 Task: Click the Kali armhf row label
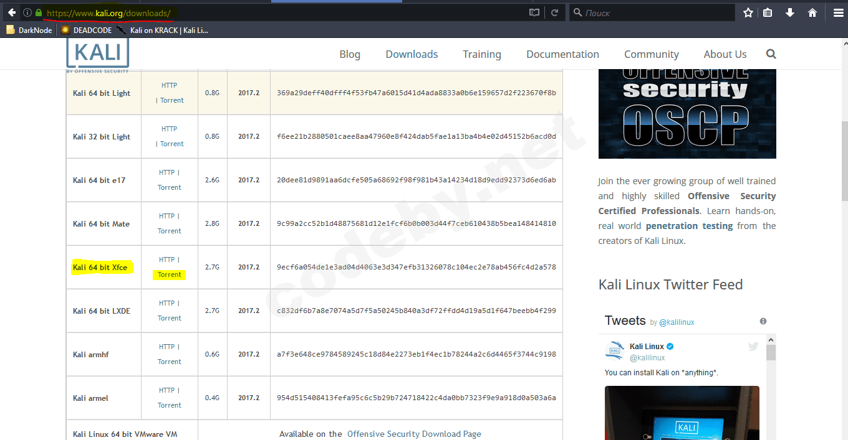tap(91, 355)
